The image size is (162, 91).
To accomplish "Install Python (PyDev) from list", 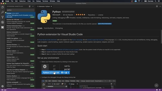I will click(32, 80).
